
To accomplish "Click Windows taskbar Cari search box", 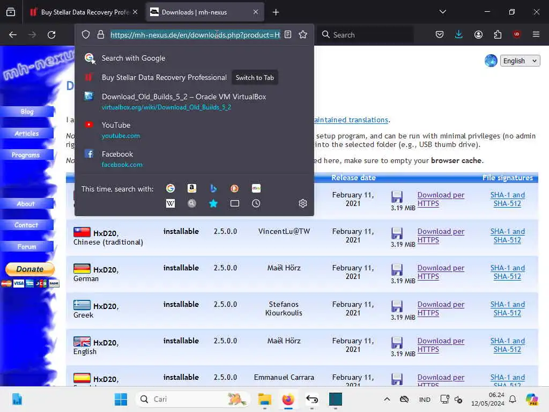I will click(x=192, y=399).
